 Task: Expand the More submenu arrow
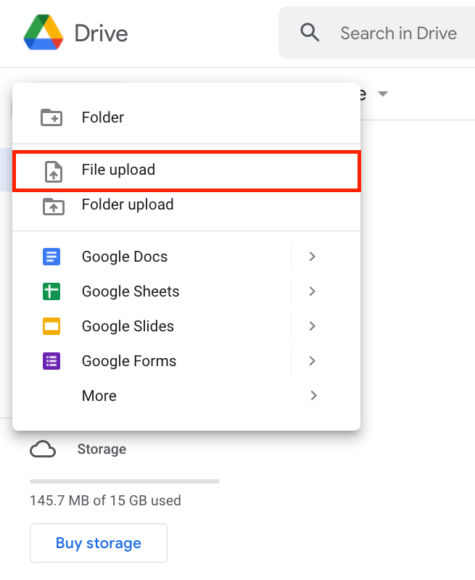314,396
